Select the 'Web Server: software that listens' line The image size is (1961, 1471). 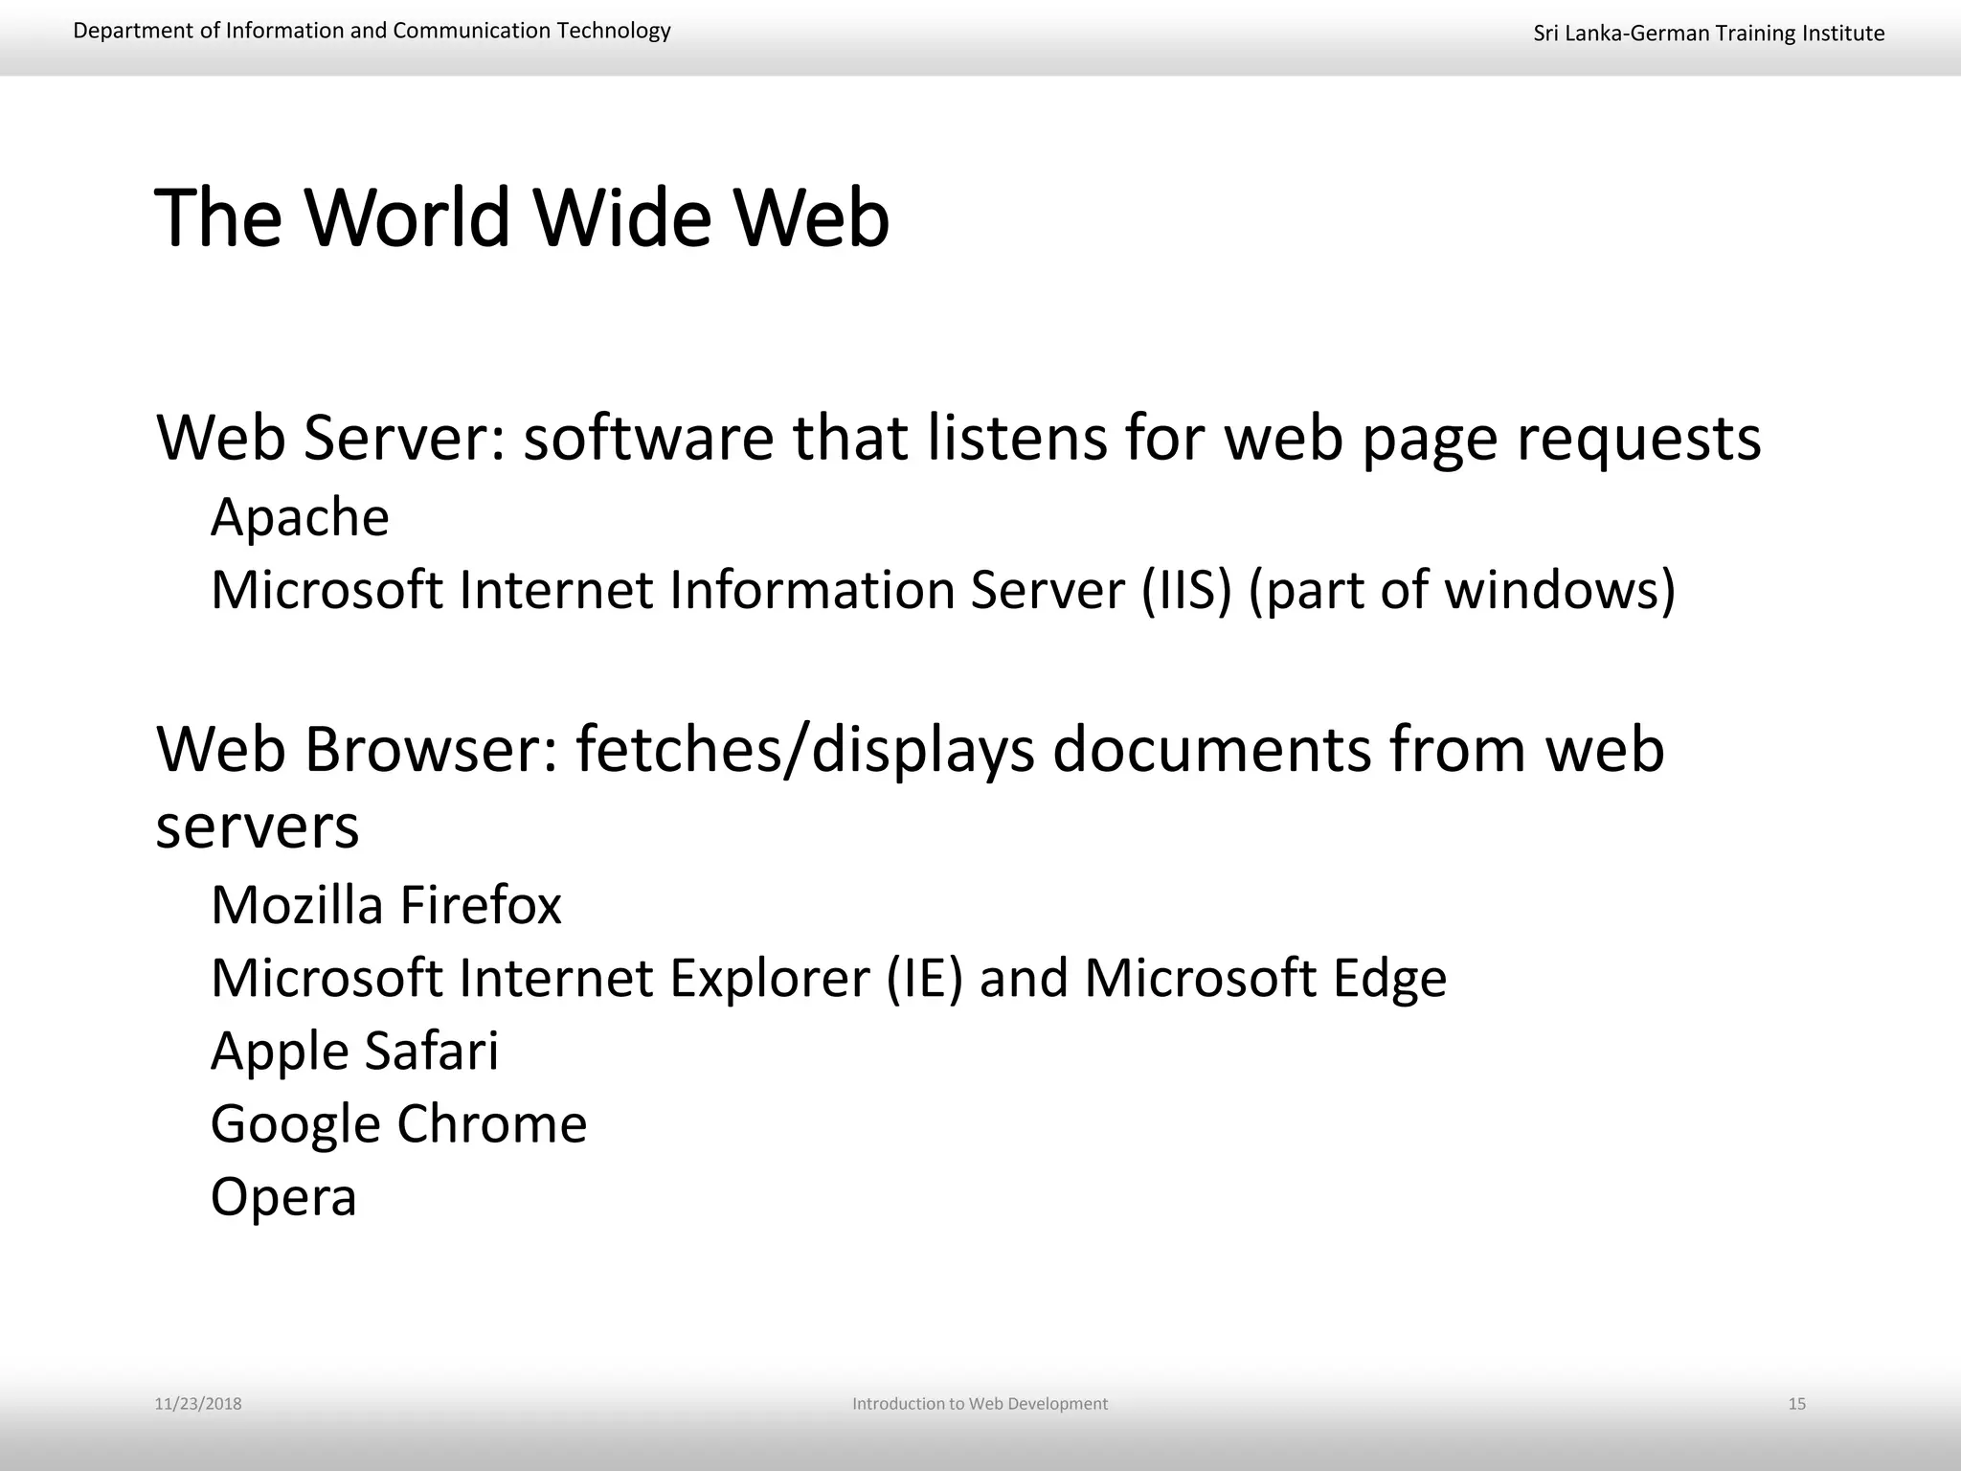958,440
